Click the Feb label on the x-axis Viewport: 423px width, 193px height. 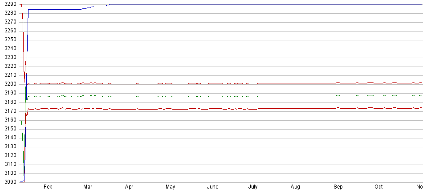(48, 187)
